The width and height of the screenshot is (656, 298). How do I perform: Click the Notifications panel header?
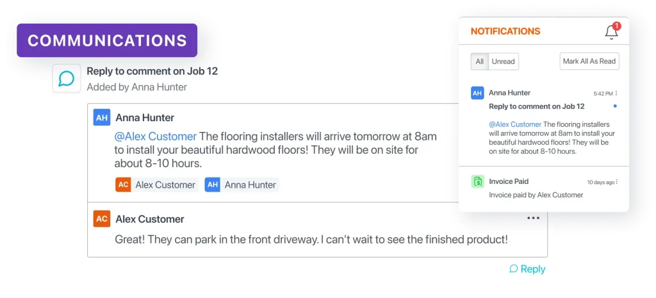pyautogui.click(x=505, y=31)
